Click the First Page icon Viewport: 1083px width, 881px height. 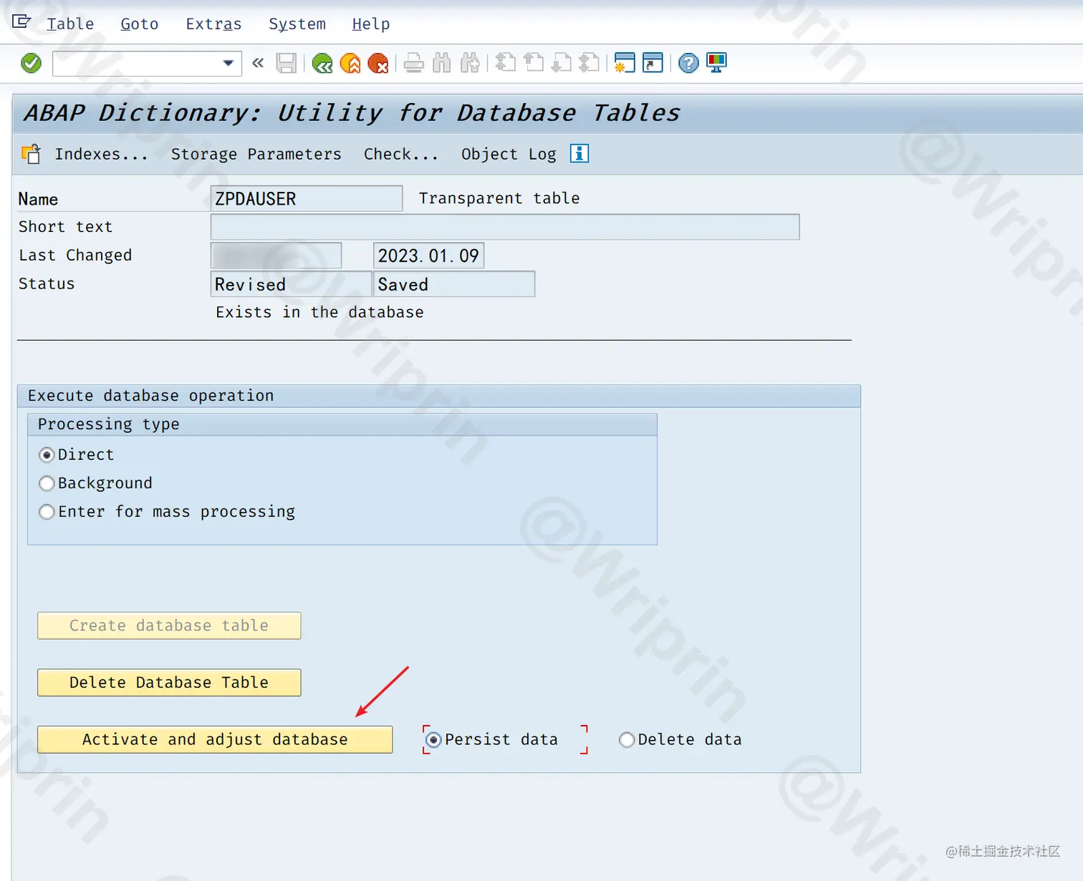pos(506,63)
